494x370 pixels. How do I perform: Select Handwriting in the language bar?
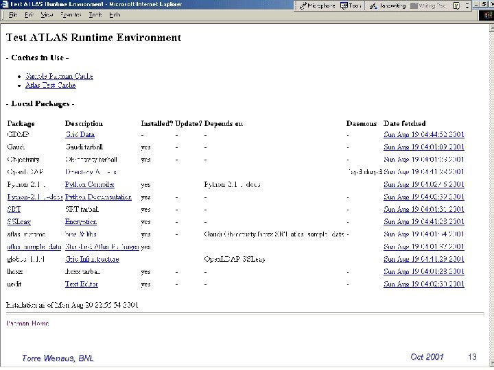point(388,5)
